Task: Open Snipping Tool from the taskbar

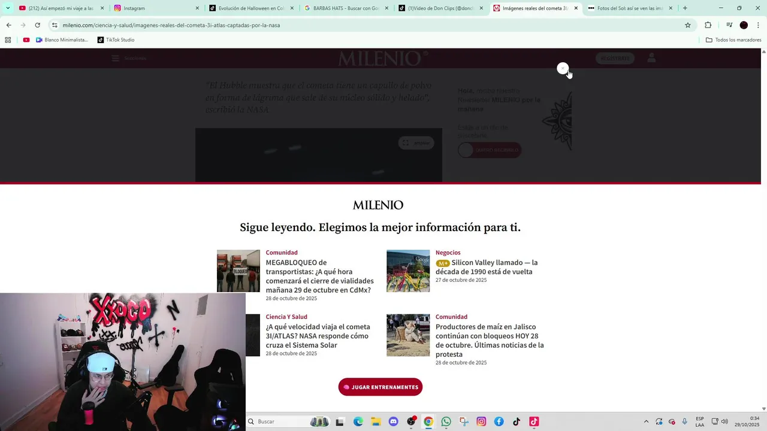Action: (464, 421)
